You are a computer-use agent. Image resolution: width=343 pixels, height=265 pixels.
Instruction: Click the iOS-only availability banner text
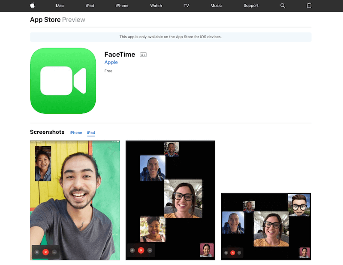click(x=171, y=37)
